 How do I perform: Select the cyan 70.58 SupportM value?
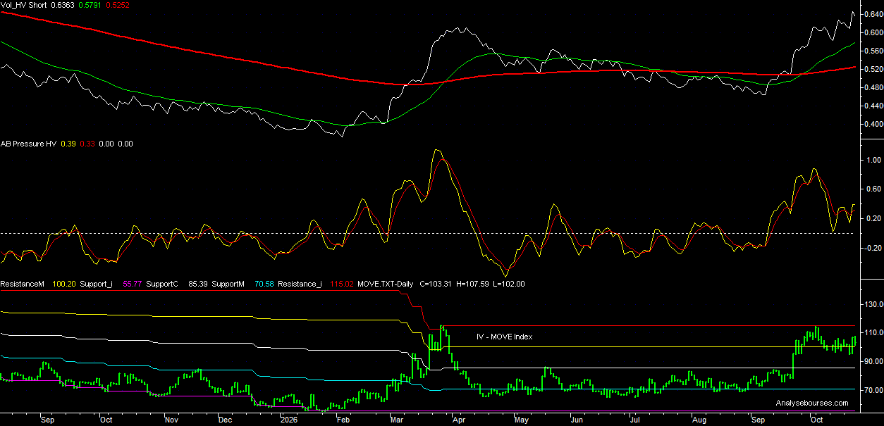pos(264,284)
